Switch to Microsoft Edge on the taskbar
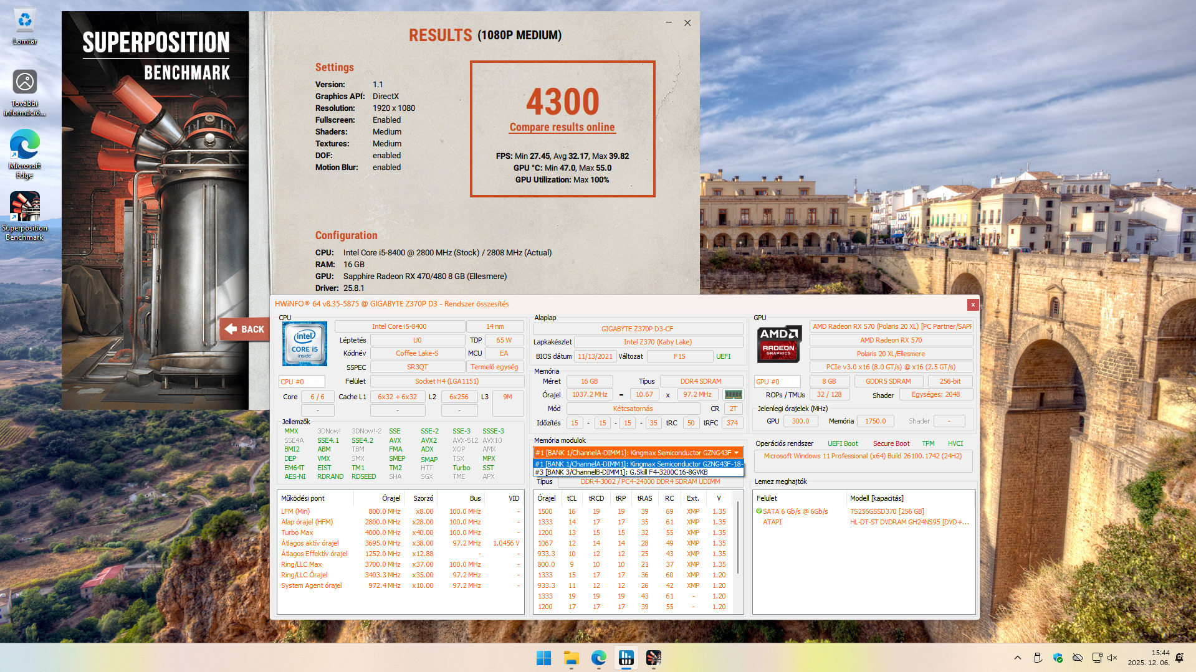This screenshot has height=672, width=1196. click(x=598, y=658)
